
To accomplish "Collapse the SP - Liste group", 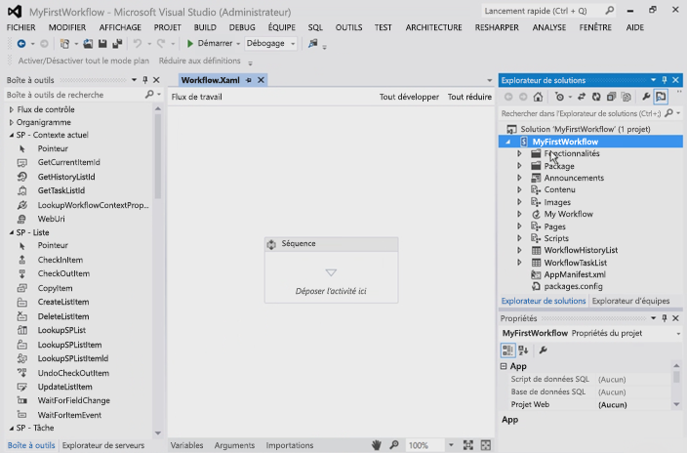I will 12,232.
